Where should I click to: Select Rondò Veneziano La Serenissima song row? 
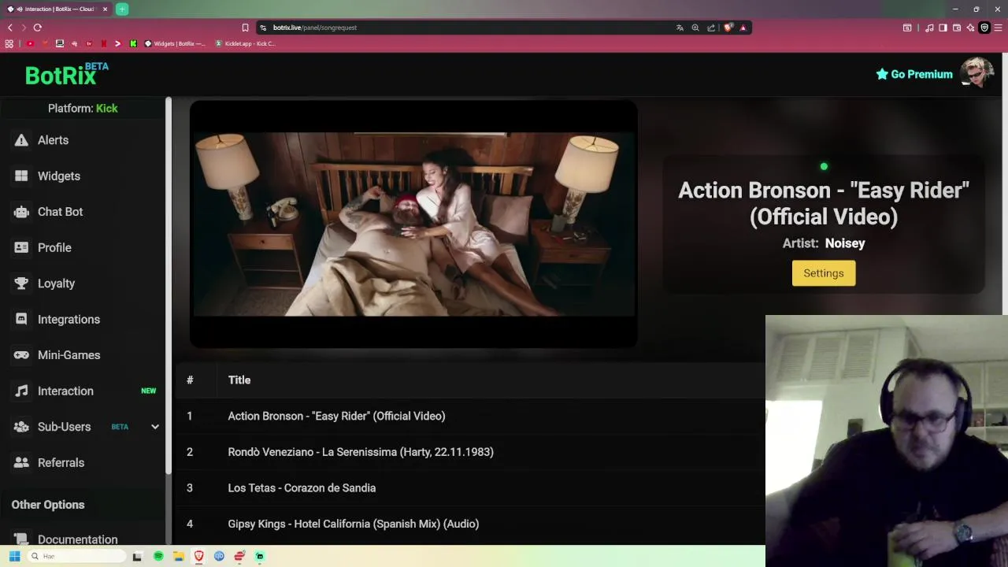coord(470,452)
